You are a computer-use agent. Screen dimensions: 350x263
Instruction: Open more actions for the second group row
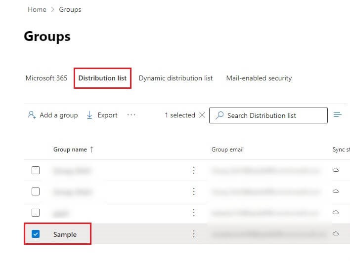[x=194, y=191]
